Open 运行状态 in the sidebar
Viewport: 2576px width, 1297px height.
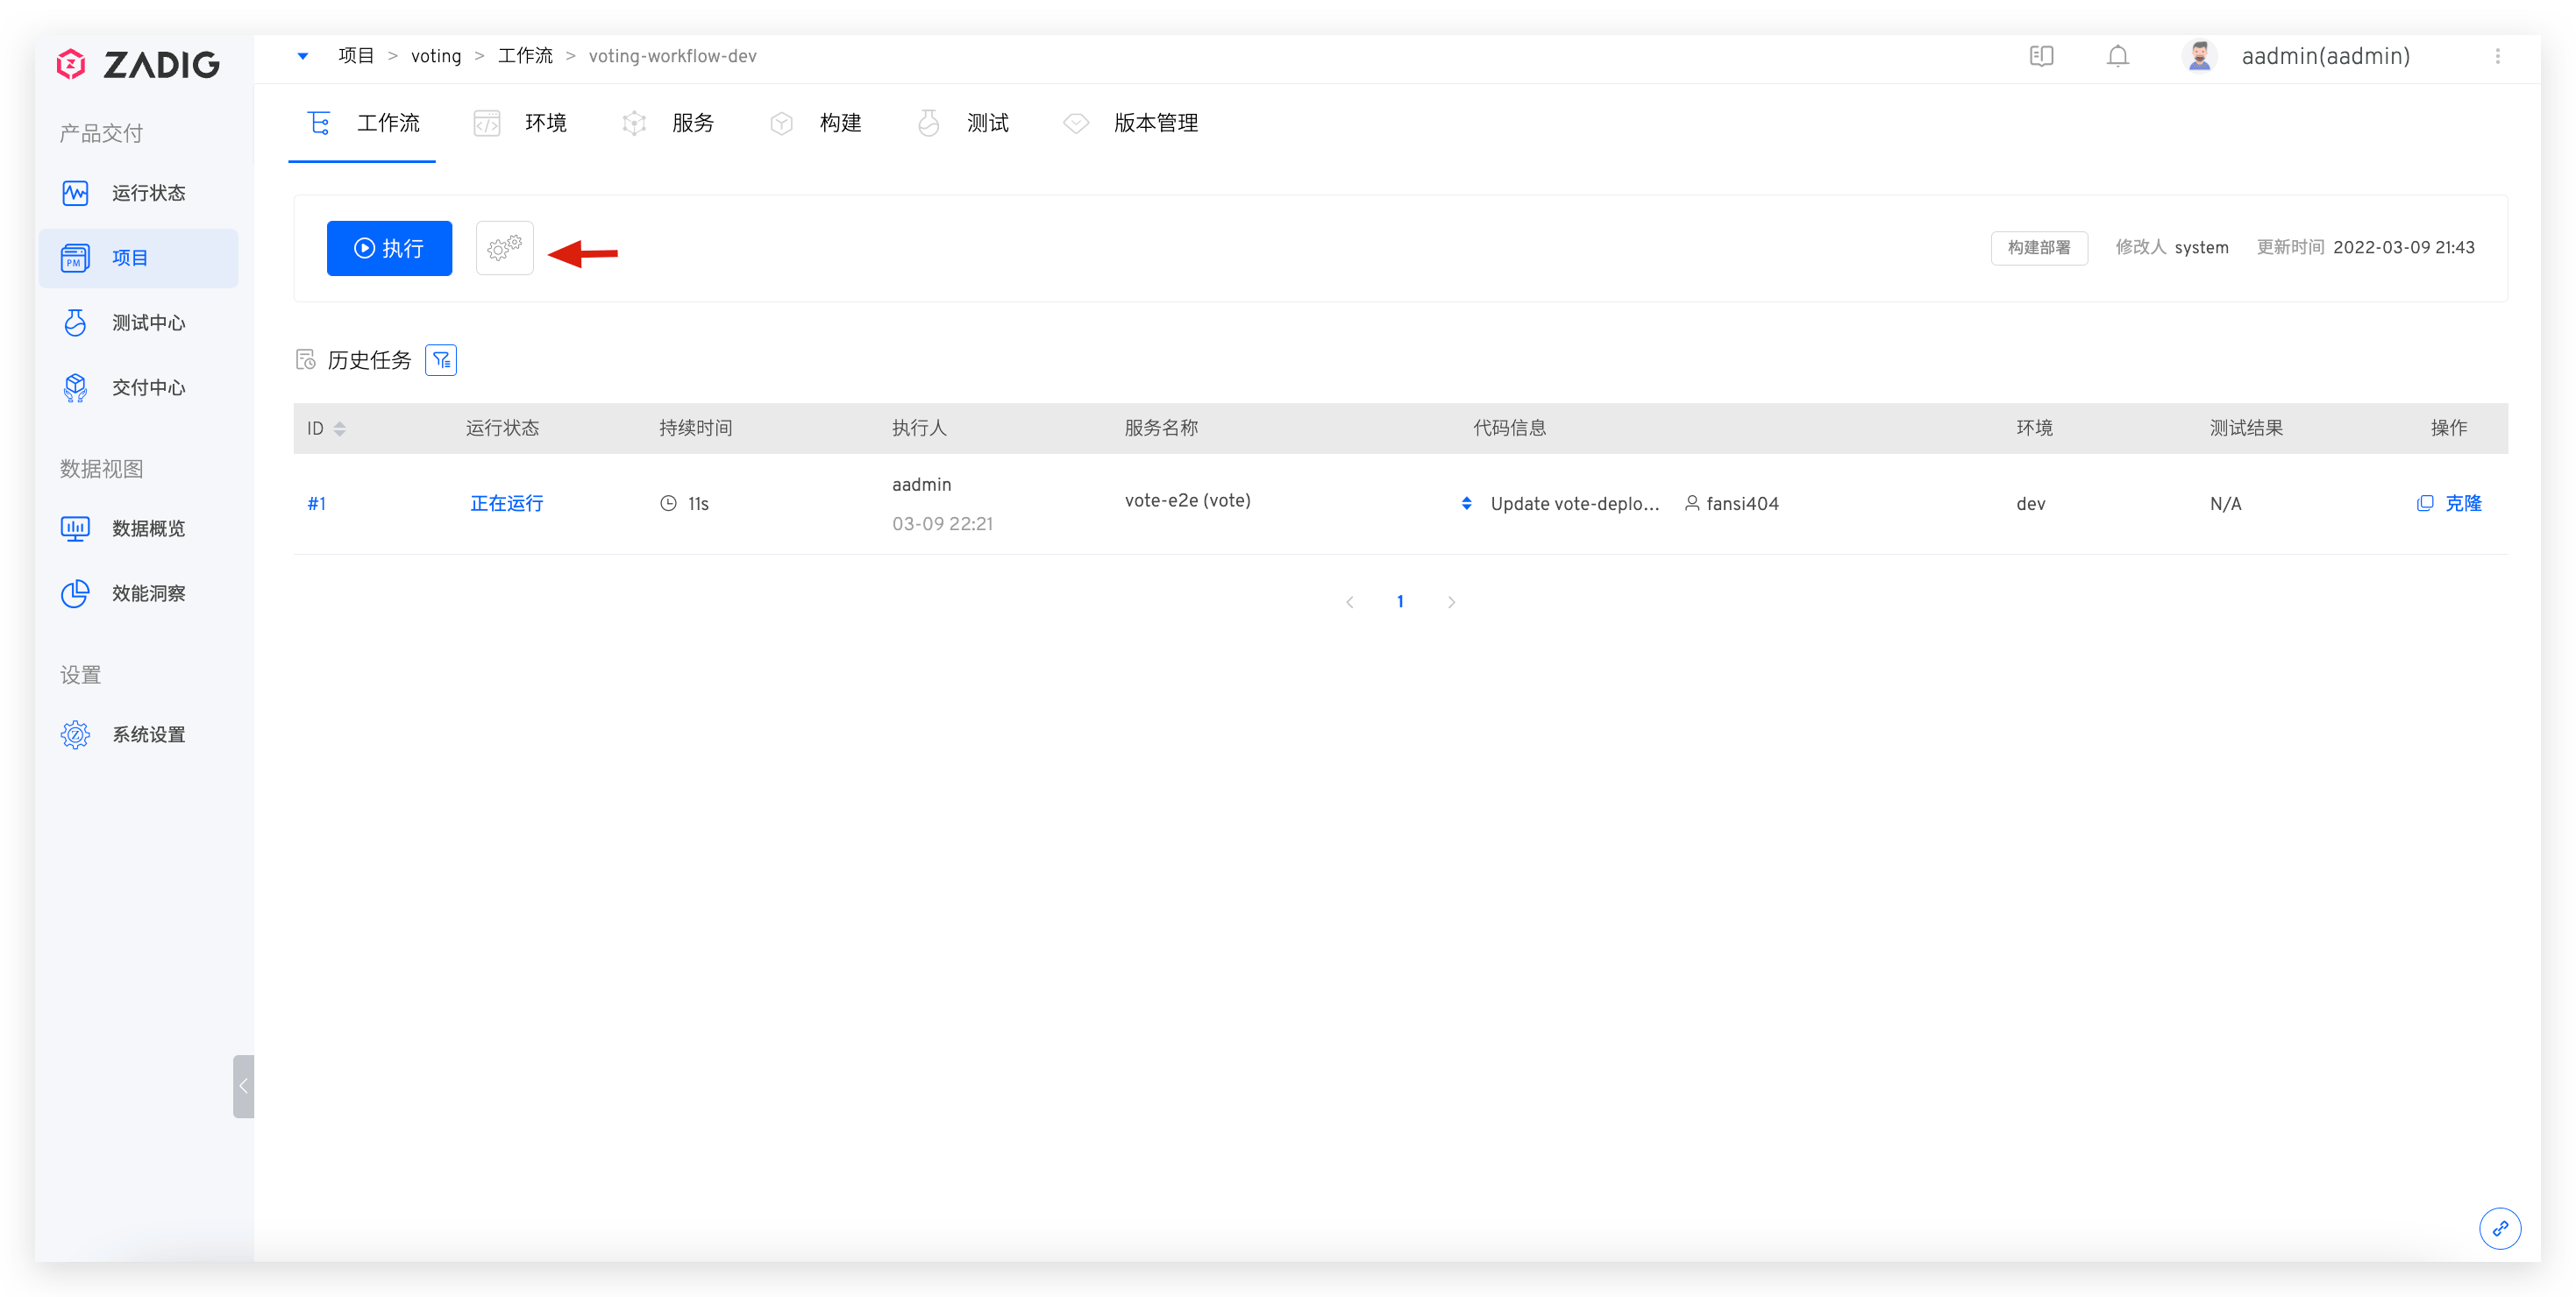[x=148, y=193]
